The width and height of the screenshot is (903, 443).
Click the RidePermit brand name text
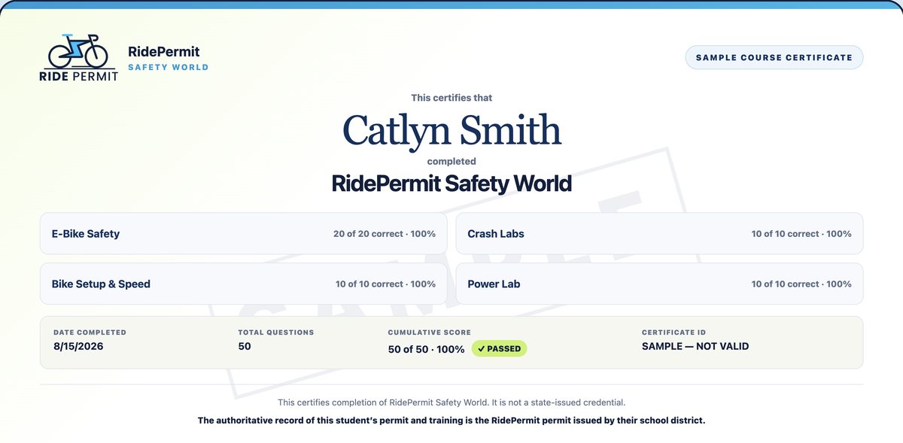[164, 52]
